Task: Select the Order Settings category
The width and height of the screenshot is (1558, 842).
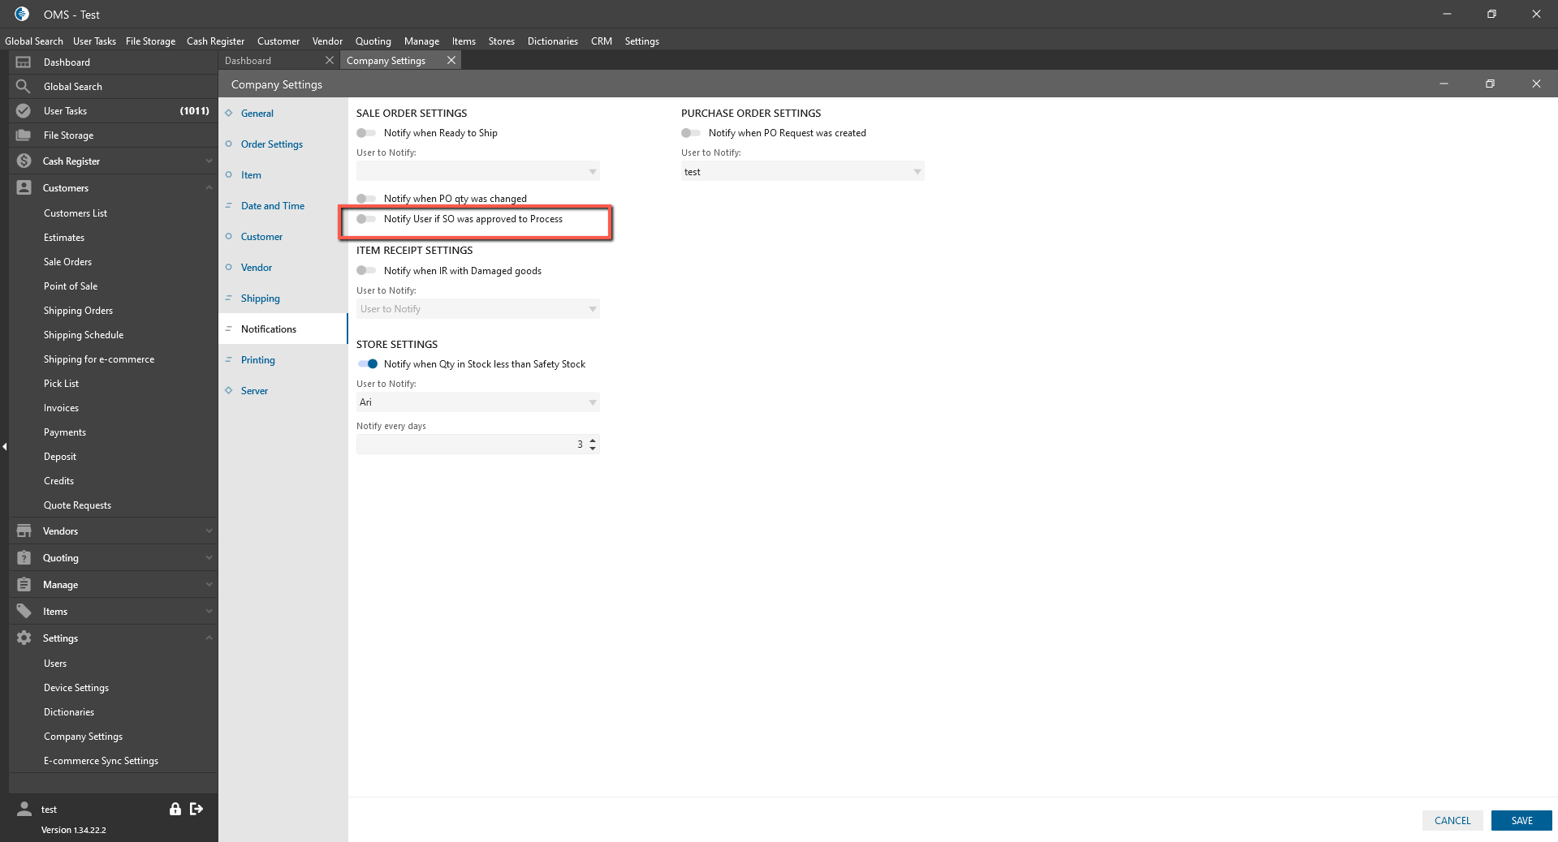Action: tap(272, 144)
